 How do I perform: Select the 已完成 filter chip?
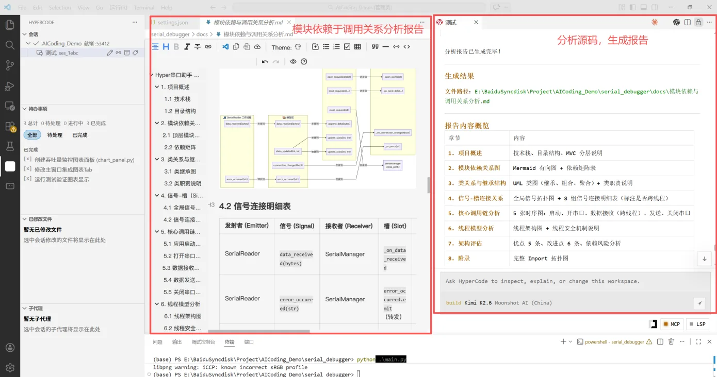tap(79, 135)
